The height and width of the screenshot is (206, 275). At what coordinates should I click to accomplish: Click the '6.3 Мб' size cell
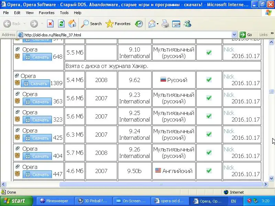(x=75, y=135)
